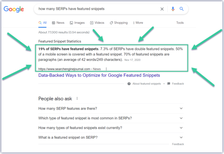This screenshot has height=154, width=224.
Task: Switch to the Images tab
Action: (x=77, y=23)
